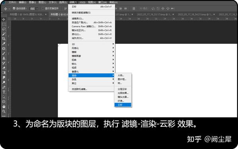Click 滤镜库 menu item
Image resolution: width=238 pixels, height=149 pixels.
92,19
